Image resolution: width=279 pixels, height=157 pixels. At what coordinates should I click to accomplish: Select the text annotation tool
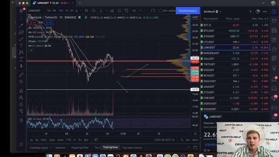21,46
